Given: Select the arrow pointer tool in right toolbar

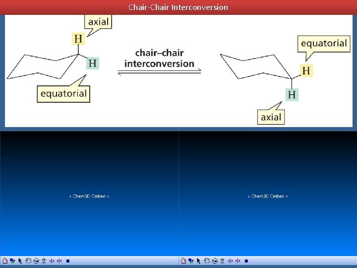Looking at the screenshot, I should click(198, 261).
